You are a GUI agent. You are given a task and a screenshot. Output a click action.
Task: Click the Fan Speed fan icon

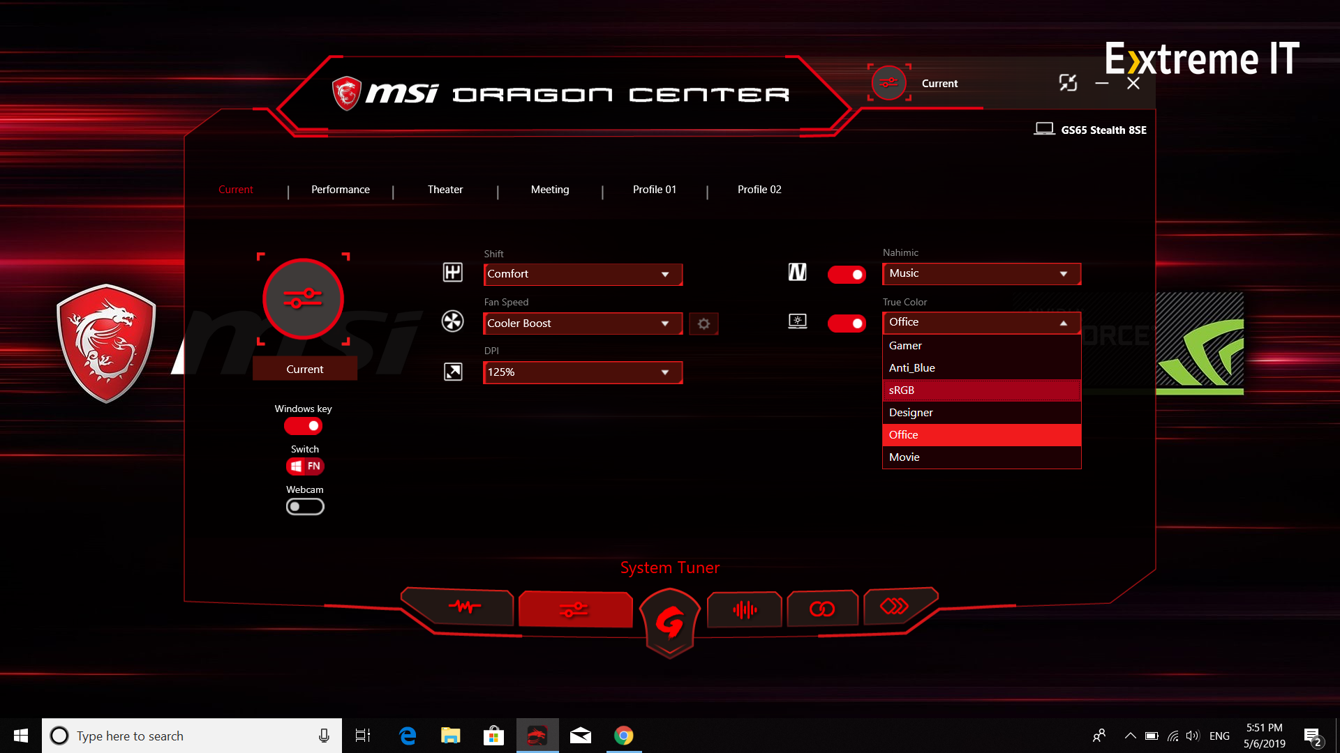[453, 321]
